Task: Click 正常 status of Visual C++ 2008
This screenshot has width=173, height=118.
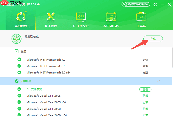Action: (x=145, y=109)
